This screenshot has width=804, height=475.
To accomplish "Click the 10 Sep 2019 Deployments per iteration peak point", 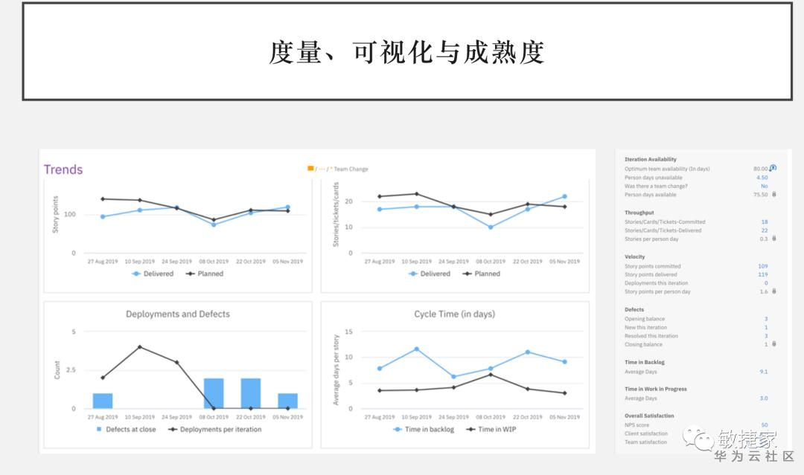I will tap(139, 347).
